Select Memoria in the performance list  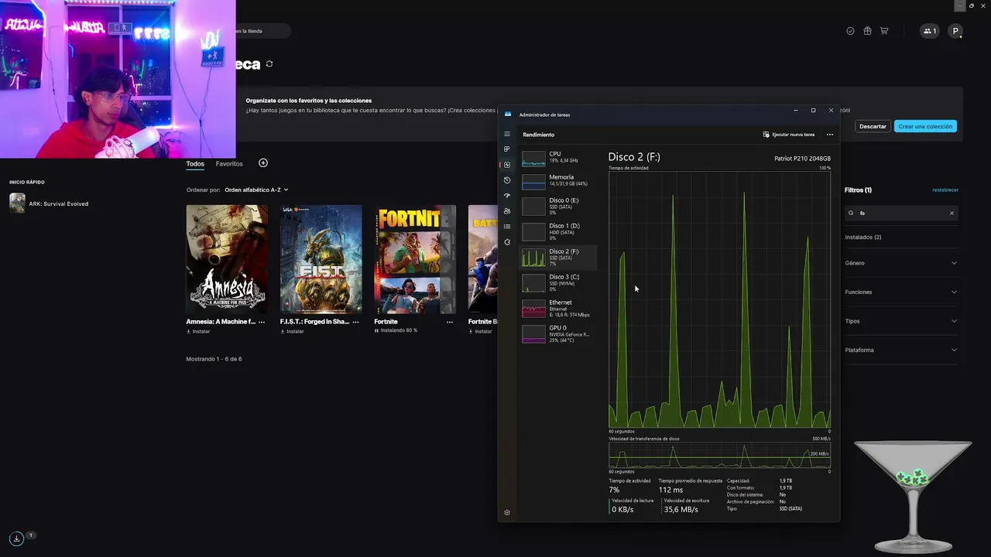[558, 181]
